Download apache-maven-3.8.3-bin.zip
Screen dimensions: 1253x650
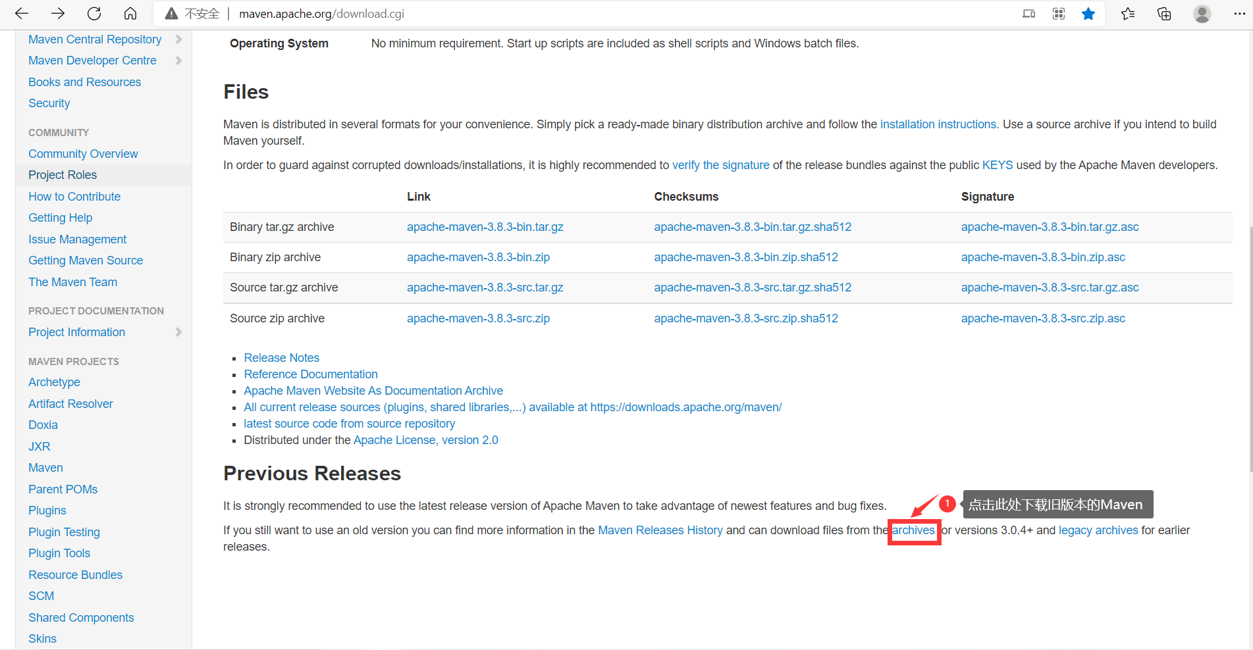pyautogui.click(x=478, y=257)
